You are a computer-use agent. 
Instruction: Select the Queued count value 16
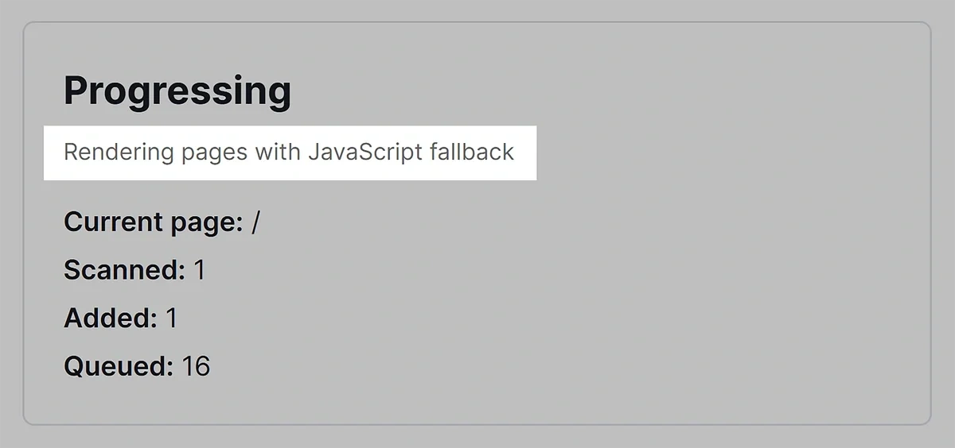point(196,366)
